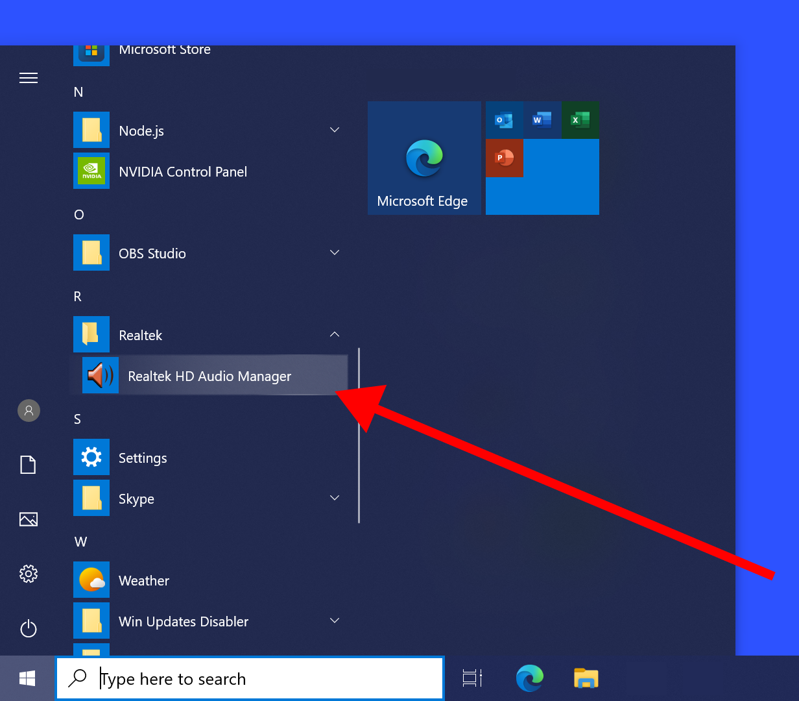Screen dimensions: 799x701
Task: Open Word from the tile group
Action: click(x=542, y=119)
